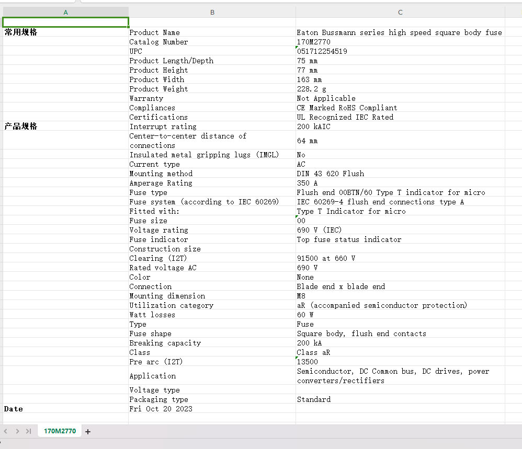This screenshot has width=522, height=449.
Task: Select cell 'Product Height'
Action: [x=212, y=70]
